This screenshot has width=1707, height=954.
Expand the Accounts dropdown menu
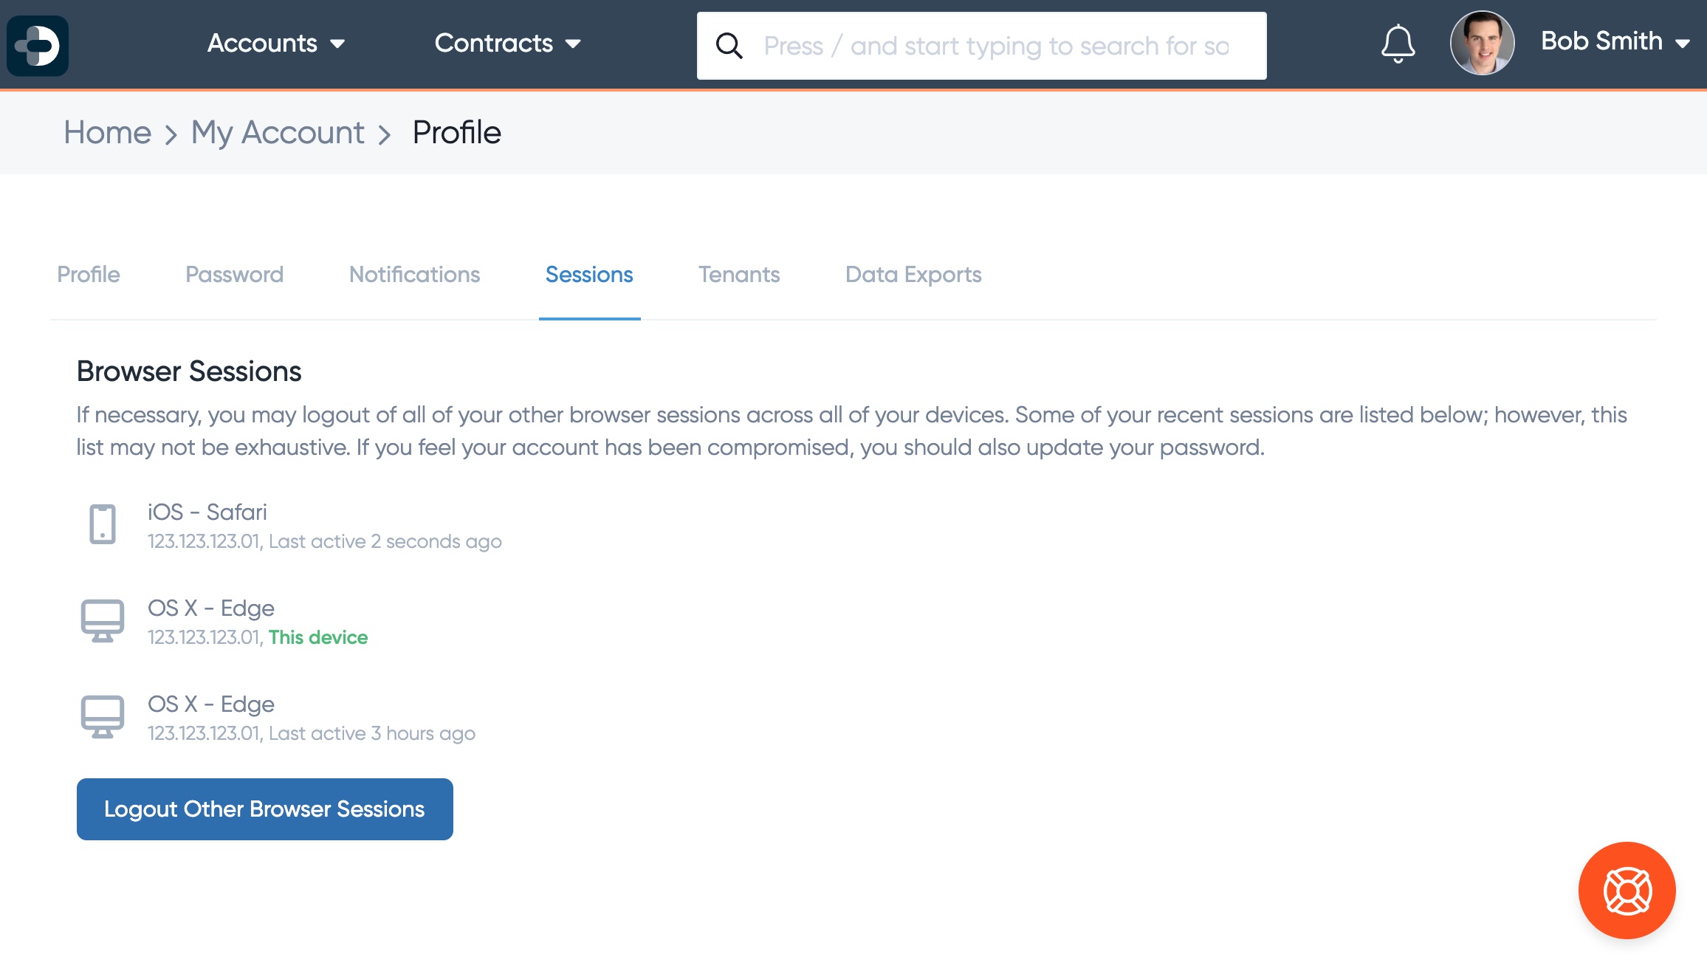(x=276, y=43)
